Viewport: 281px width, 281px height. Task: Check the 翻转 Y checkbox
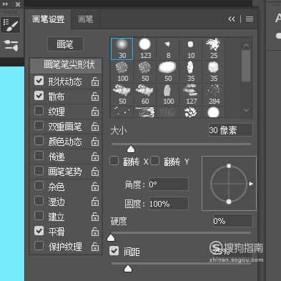coord(154,161)
